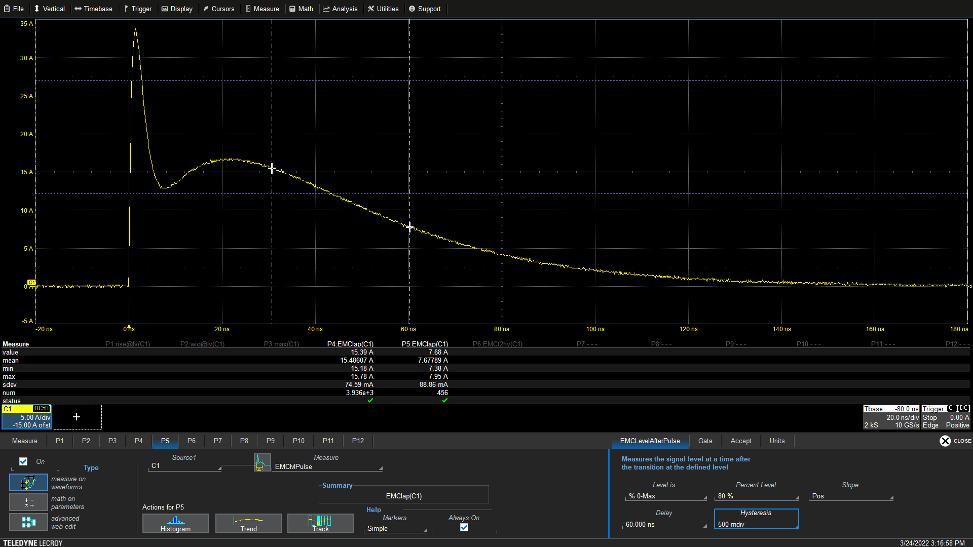This screenshot has width=973, height=547.
Task: Expand the Slope Pos dropdown
Action: click(851, 496)
